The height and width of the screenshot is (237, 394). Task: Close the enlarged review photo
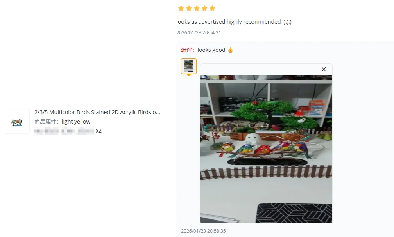pos(324,69)
